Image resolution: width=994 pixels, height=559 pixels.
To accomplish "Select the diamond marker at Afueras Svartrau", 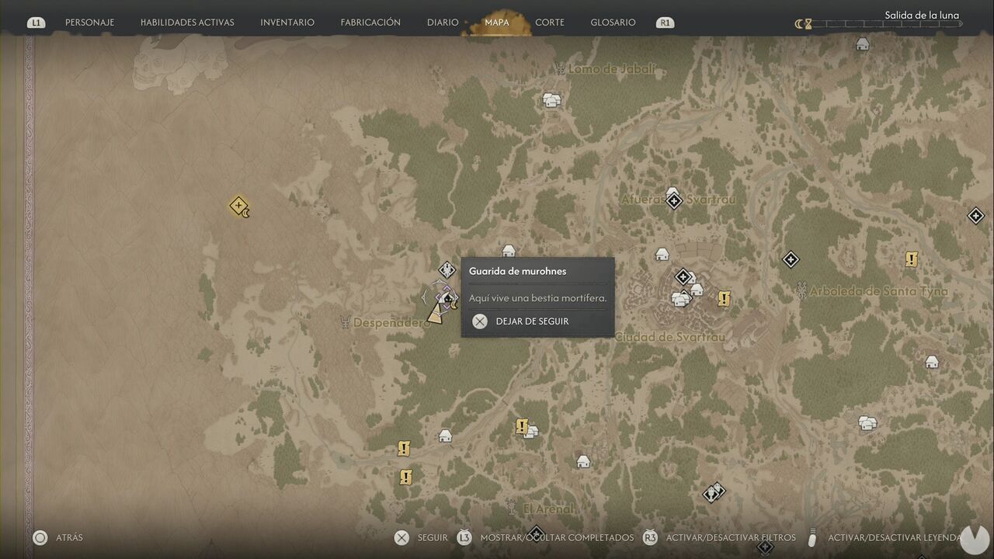I will [x=673, y=200].
